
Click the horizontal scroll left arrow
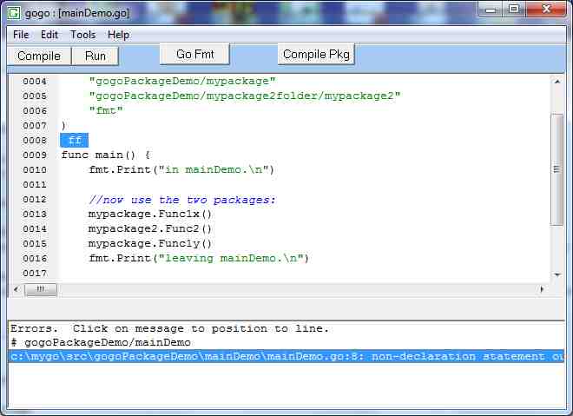click(x=16, y=289)
